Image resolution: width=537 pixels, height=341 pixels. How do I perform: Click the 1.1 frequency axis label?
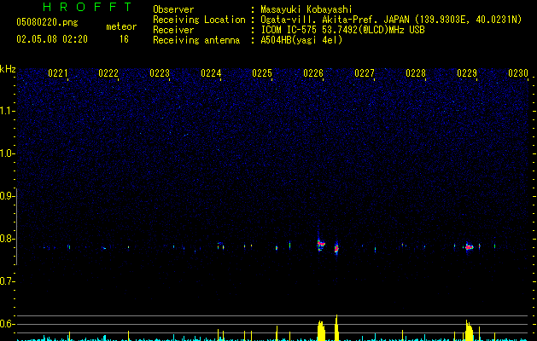[8, 111]
